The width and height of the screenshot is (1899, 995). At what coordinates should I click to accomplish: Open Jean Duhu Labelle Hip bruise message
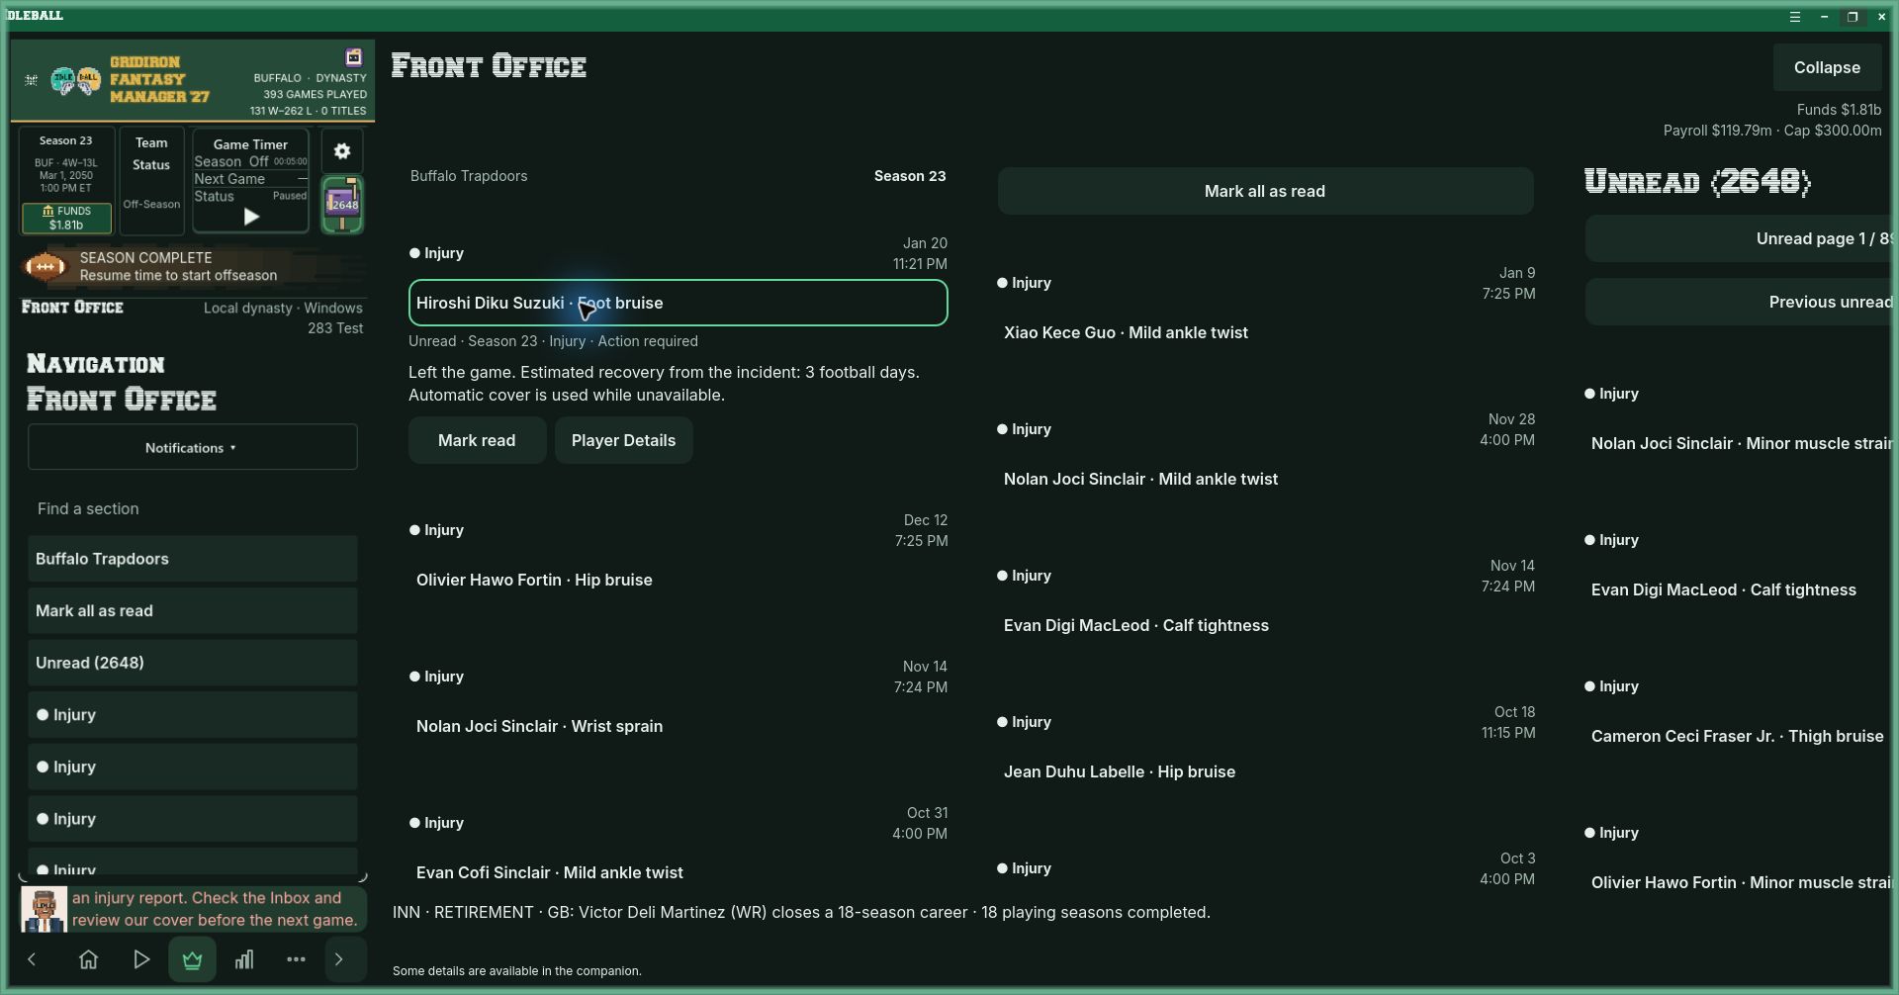tap(1265, 771)
